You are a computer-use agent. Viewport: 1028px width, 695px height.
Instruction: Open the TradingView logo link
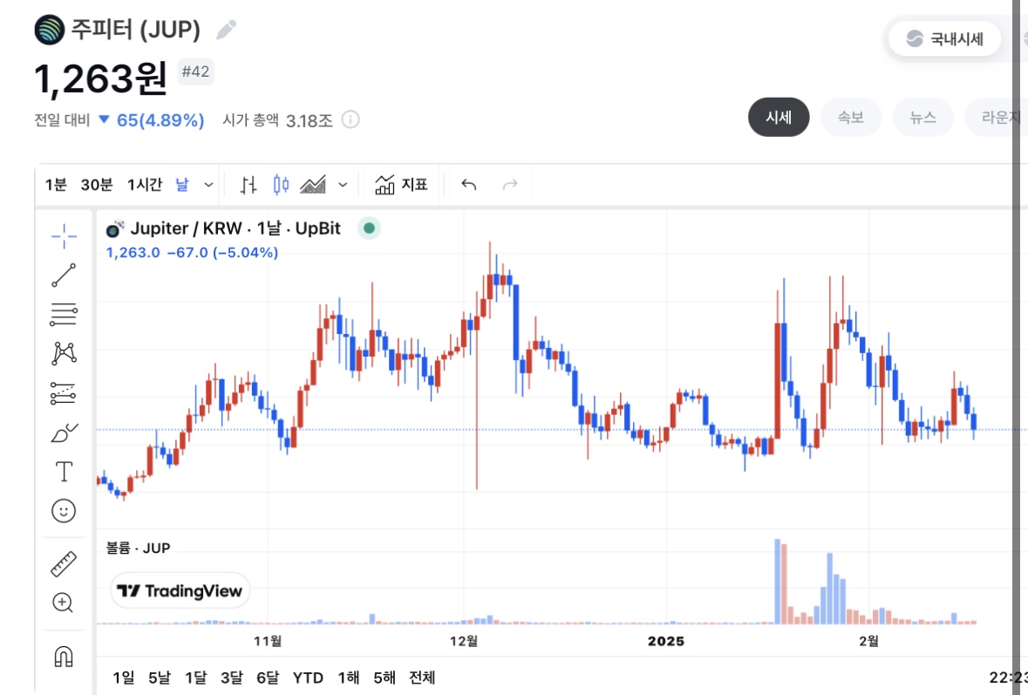pyautogui.click(x=180, y=590)
